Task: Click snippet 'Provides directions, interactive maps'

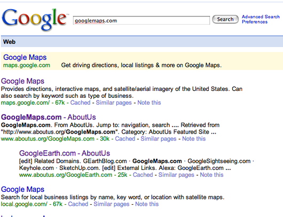Action: (x=121, y=92)
